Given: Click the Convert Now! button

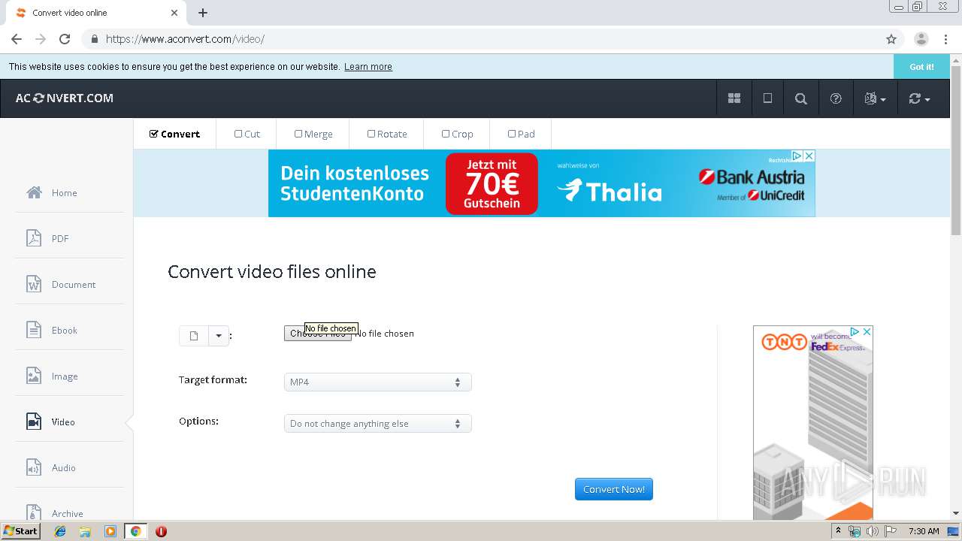Looking at the screenshot, I should tap(614, 489).
